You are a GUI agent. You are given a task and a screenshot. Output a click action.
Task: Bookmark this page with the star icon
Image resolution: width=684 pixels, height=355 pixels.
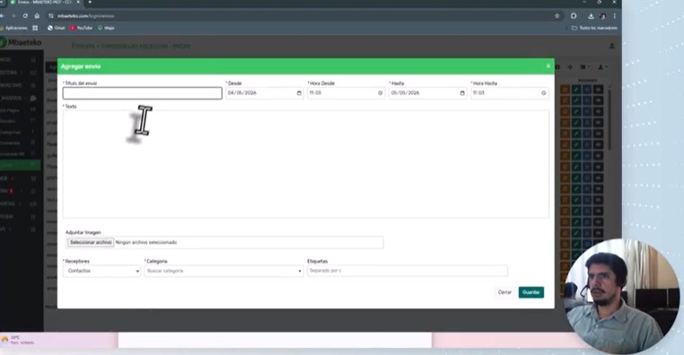pyautogui.click(x=557, y=15)
